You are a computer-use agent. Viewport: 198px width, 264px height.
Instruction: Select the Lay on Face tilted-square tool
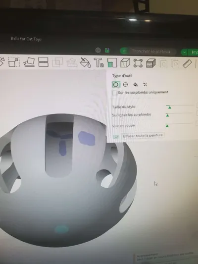coord(29,62)
